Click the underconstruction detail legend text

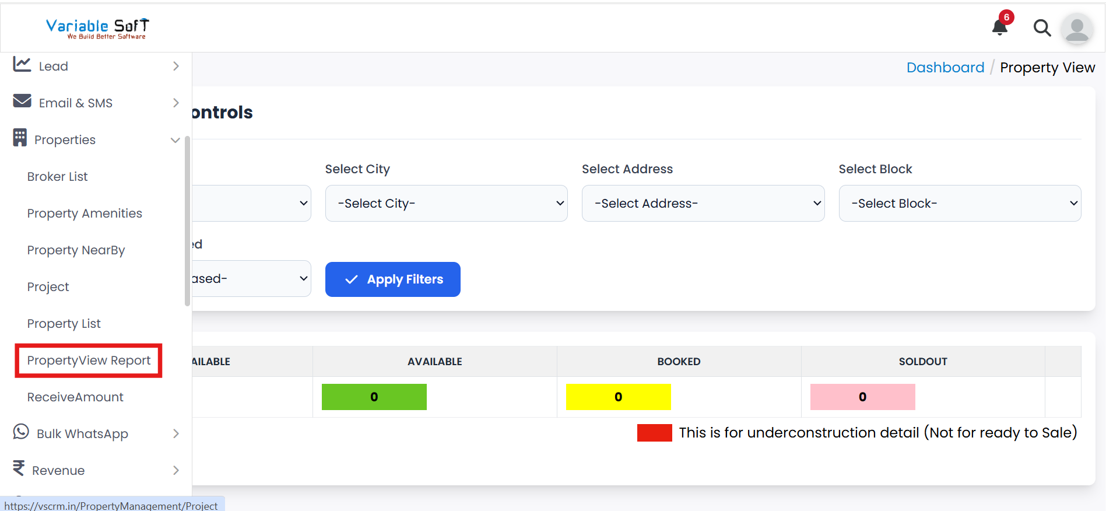coord(878,433)
